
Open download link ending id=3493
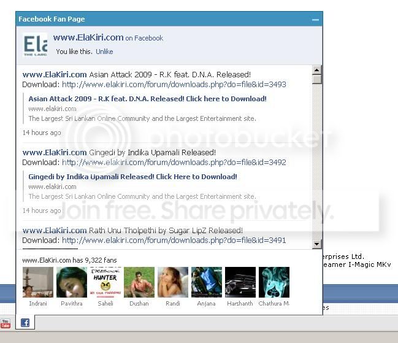(174, 84)
